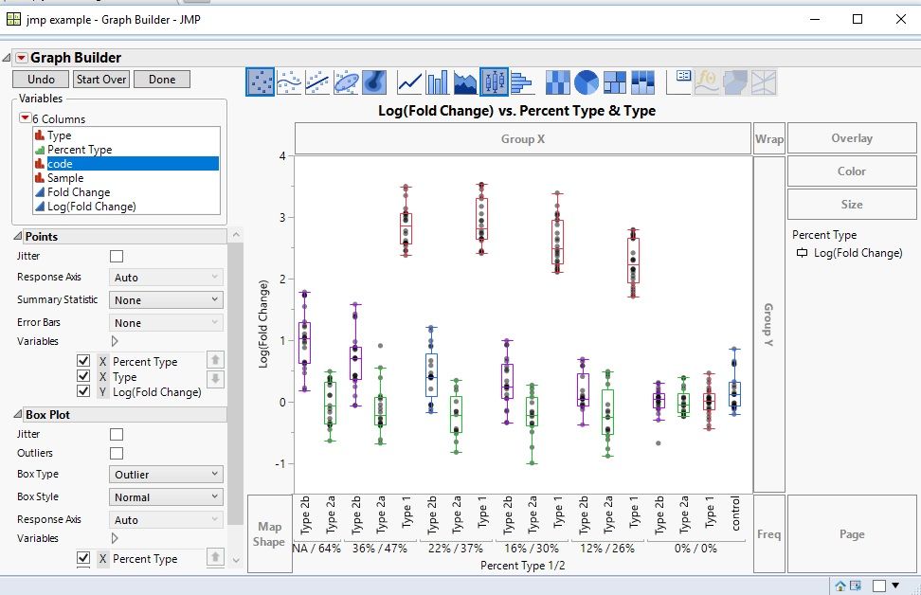Click the Overlay drop zone
This screenshot has width=921, height=595.
(x=852, y=138)
